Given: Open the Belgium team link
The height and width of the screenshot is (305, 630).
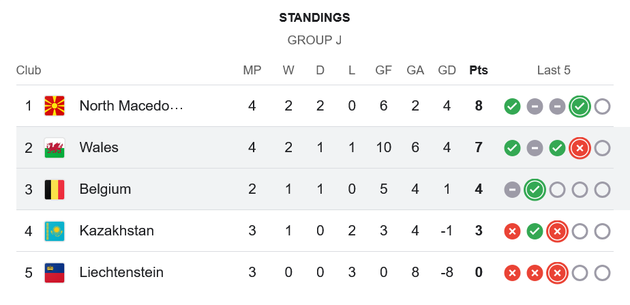Looking at the screenshot, I should (105, 189).
